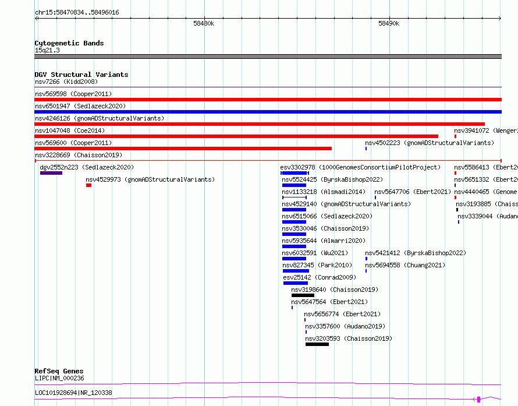Click the 58480k ruler position label

click(204, 23)
